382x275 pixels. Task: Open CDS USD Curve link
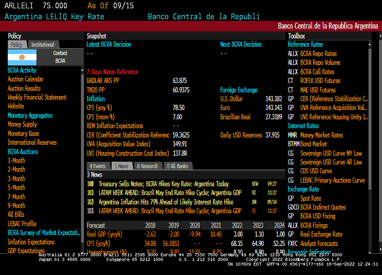(x=316, y=171)
